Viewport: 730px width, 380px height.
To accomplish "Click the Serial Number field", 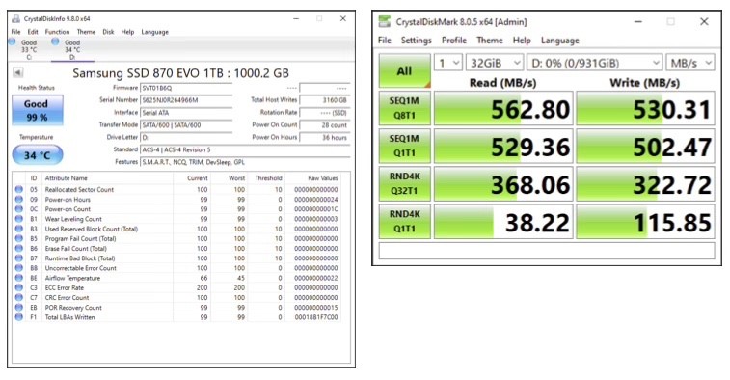I will (186, 100).
